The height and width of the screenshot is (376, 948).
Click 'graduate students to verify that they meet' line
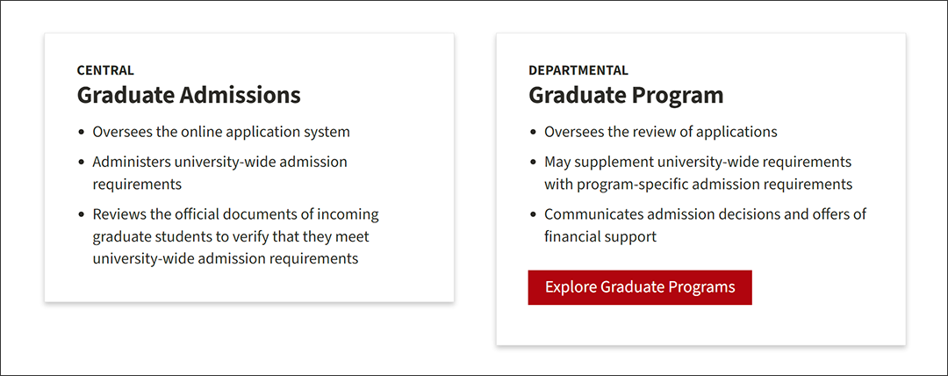231,236
